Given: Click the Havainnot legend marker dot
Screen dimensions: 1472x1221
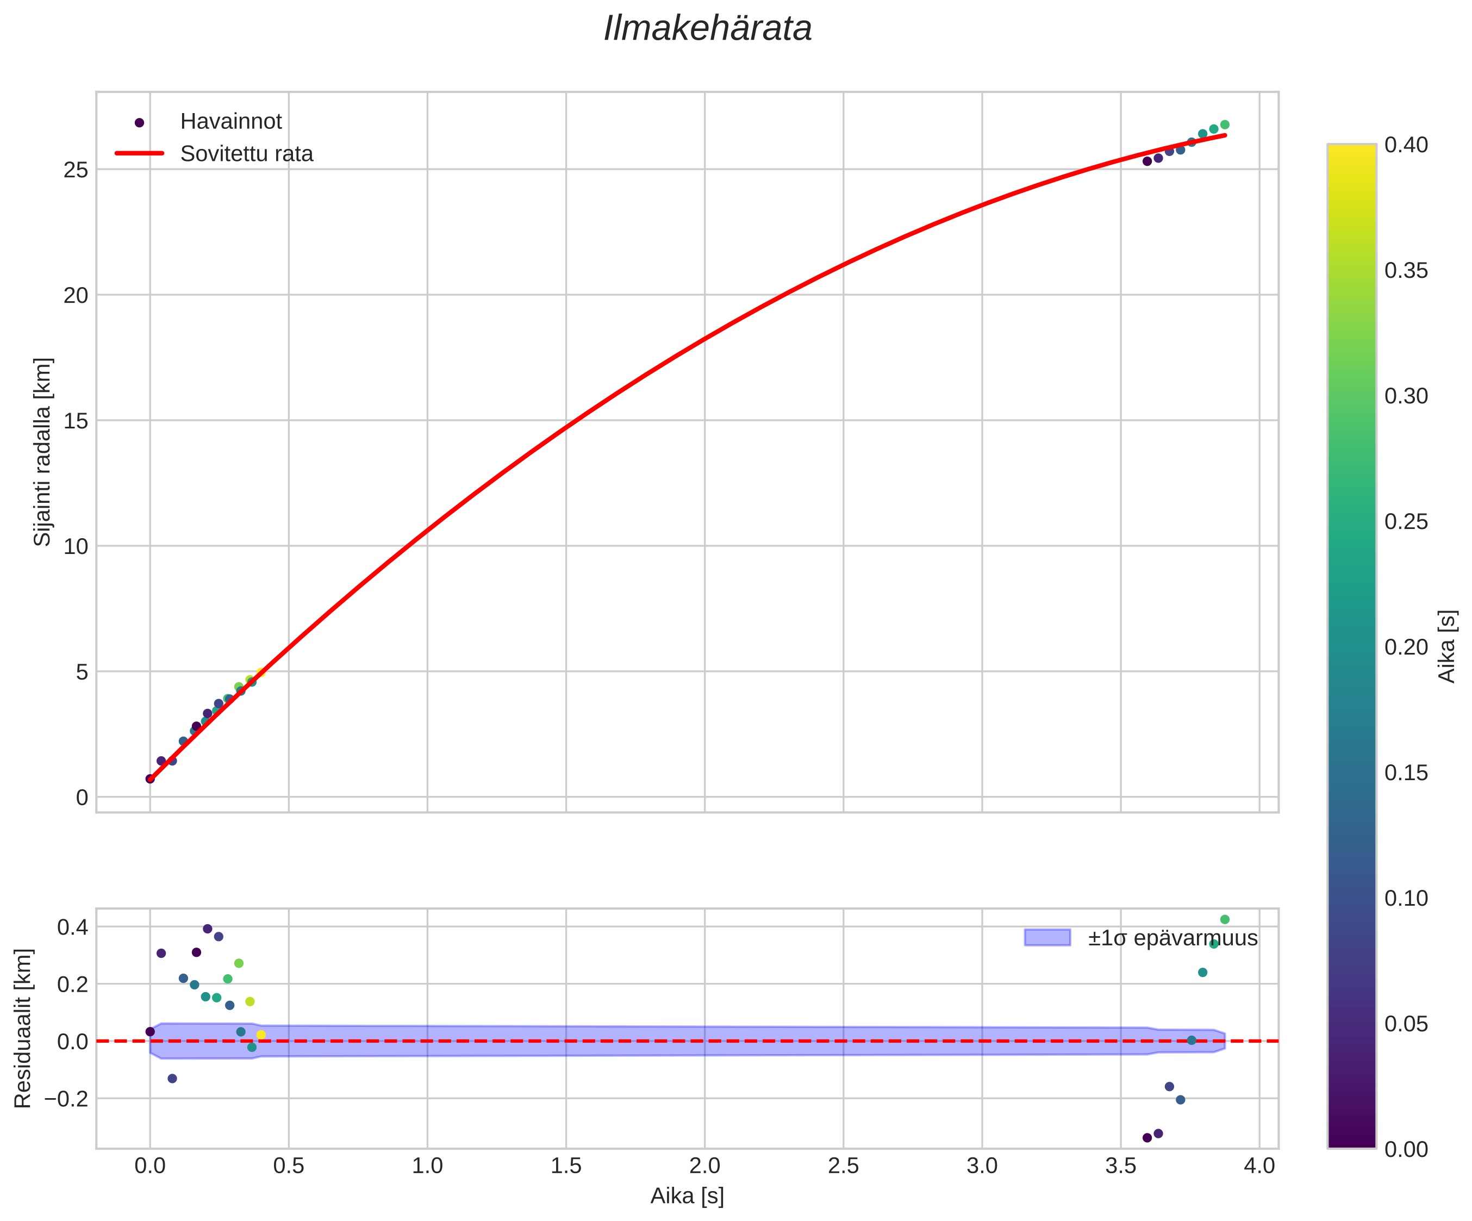Looking at the screenshot, I should tap(139, 123).
